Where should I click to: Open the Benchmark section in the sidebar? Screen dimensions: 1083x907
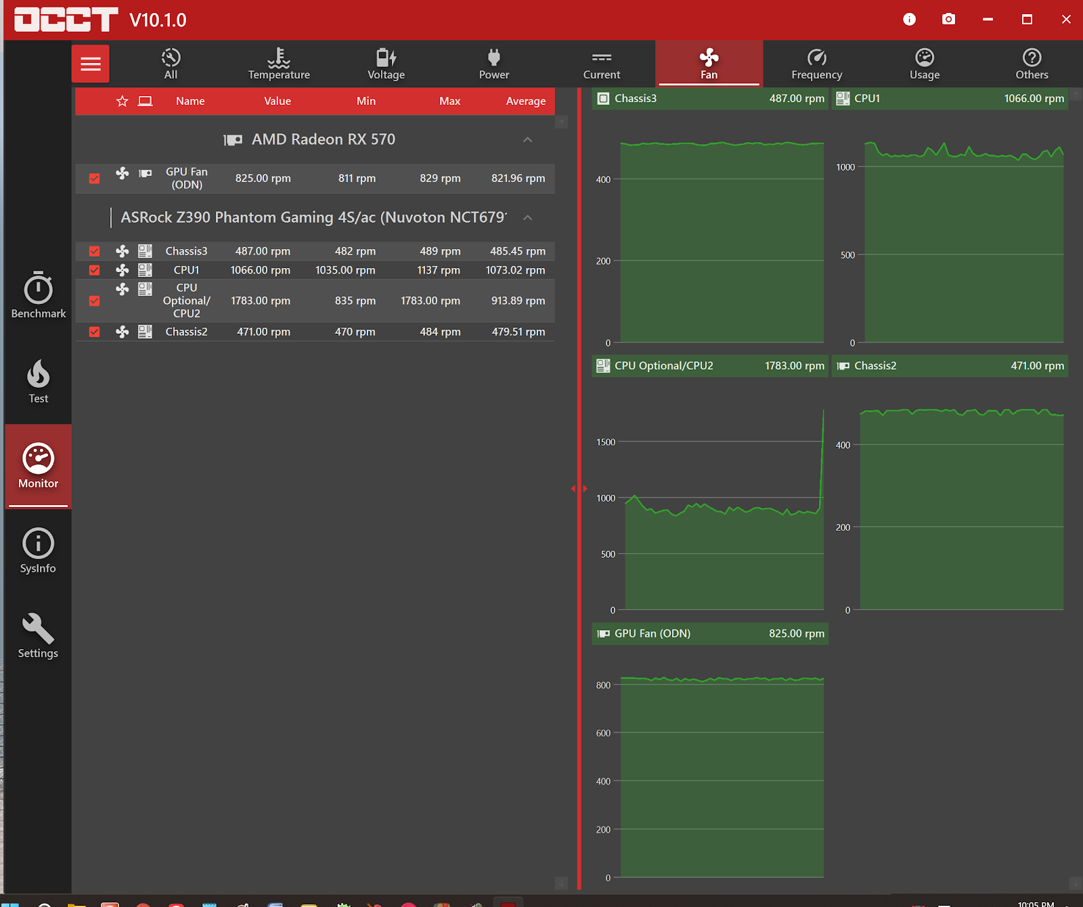[39, 295]
